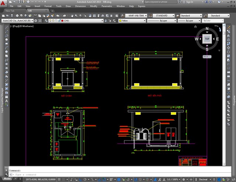Toggle Clean Screen icon at status bar end
The height and width of the screenshot is (182, 236).
point(233,179)
